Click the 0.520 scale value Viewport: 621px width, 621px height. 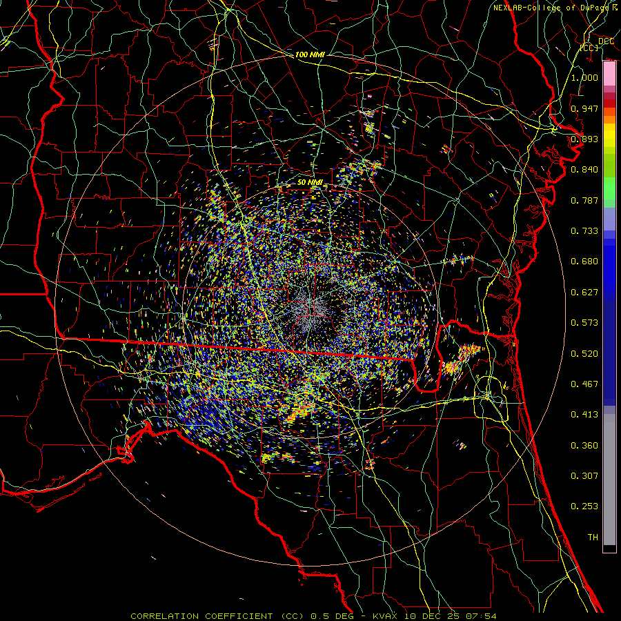pos(584,354)
